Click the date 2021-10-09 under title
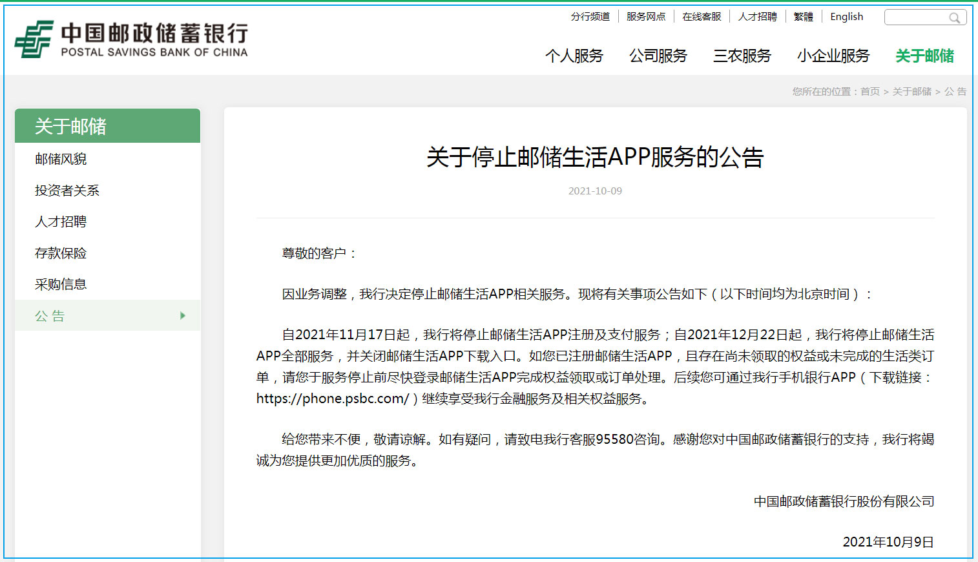The image size is (978, 562). (595, 191)
